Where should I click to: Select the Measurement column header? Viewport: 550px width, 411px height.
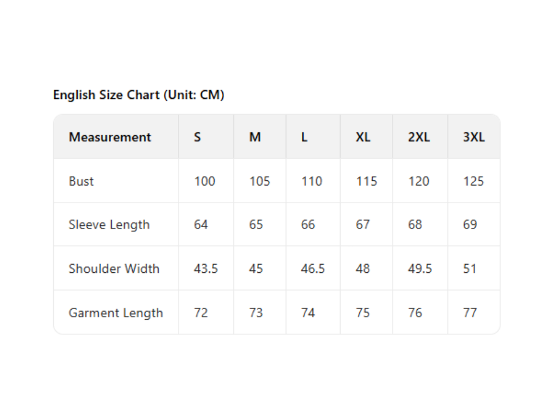pyautogui.click(x=110, y=137)
